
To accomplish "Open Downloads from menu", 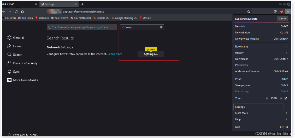I will click(x=262, y=59).
